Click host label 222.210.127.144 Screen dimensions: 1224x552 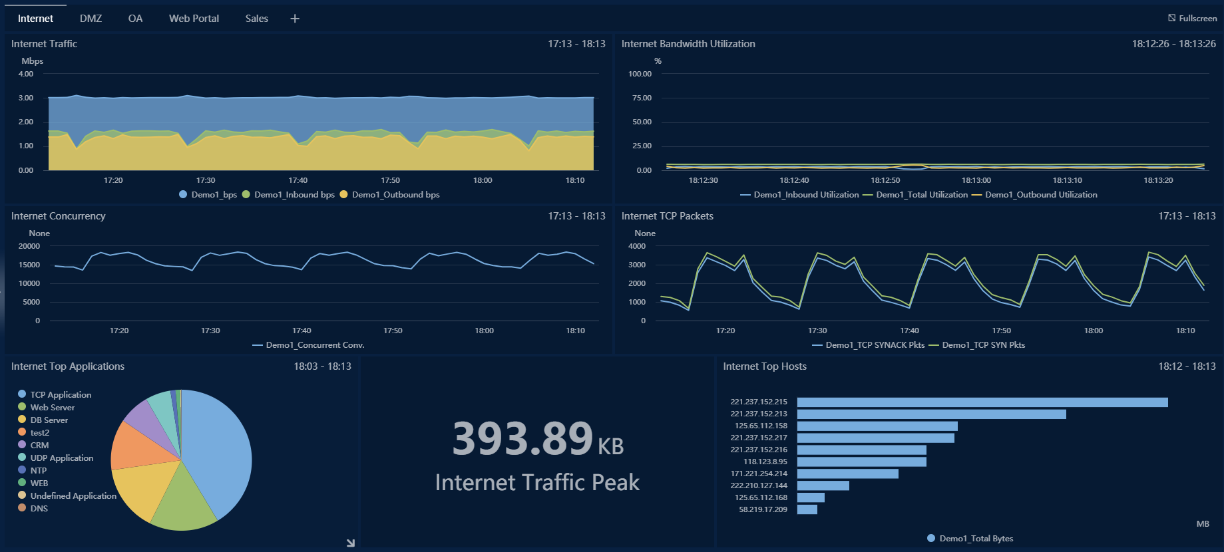pyautogui.click(x=759, y=485)
